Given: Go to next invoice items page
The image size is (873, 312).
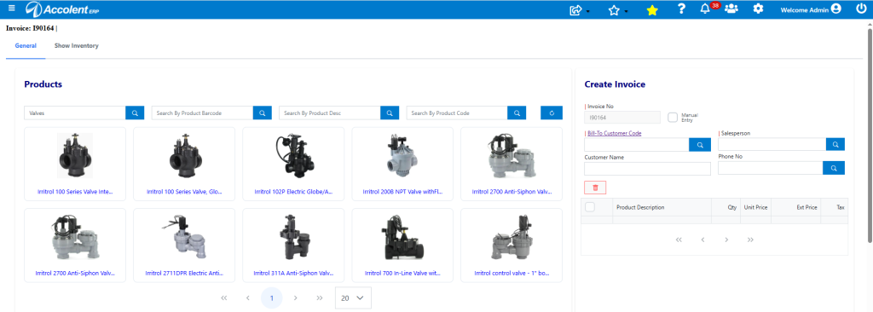Looking at the screenshot, I should (x=726, y=240).
